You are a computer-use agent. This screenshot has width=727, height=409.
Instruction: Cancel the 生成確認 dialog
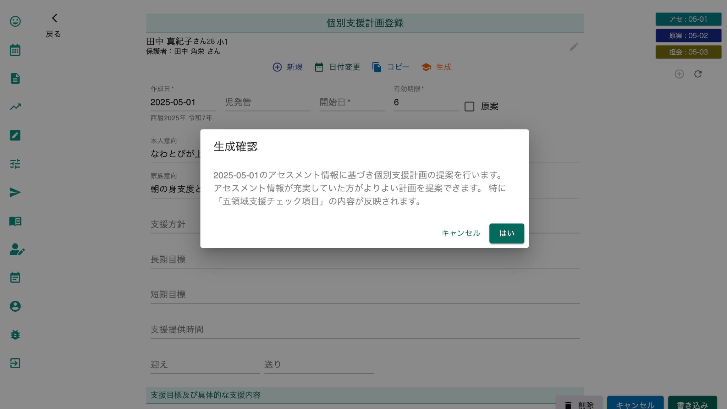[x=461, y=233]
